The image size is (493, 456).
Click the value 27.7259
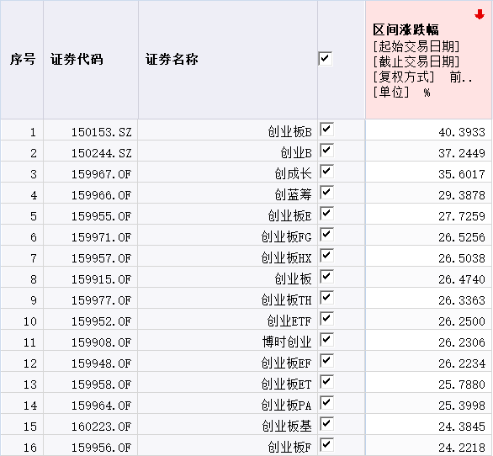(x=462, y=216)
